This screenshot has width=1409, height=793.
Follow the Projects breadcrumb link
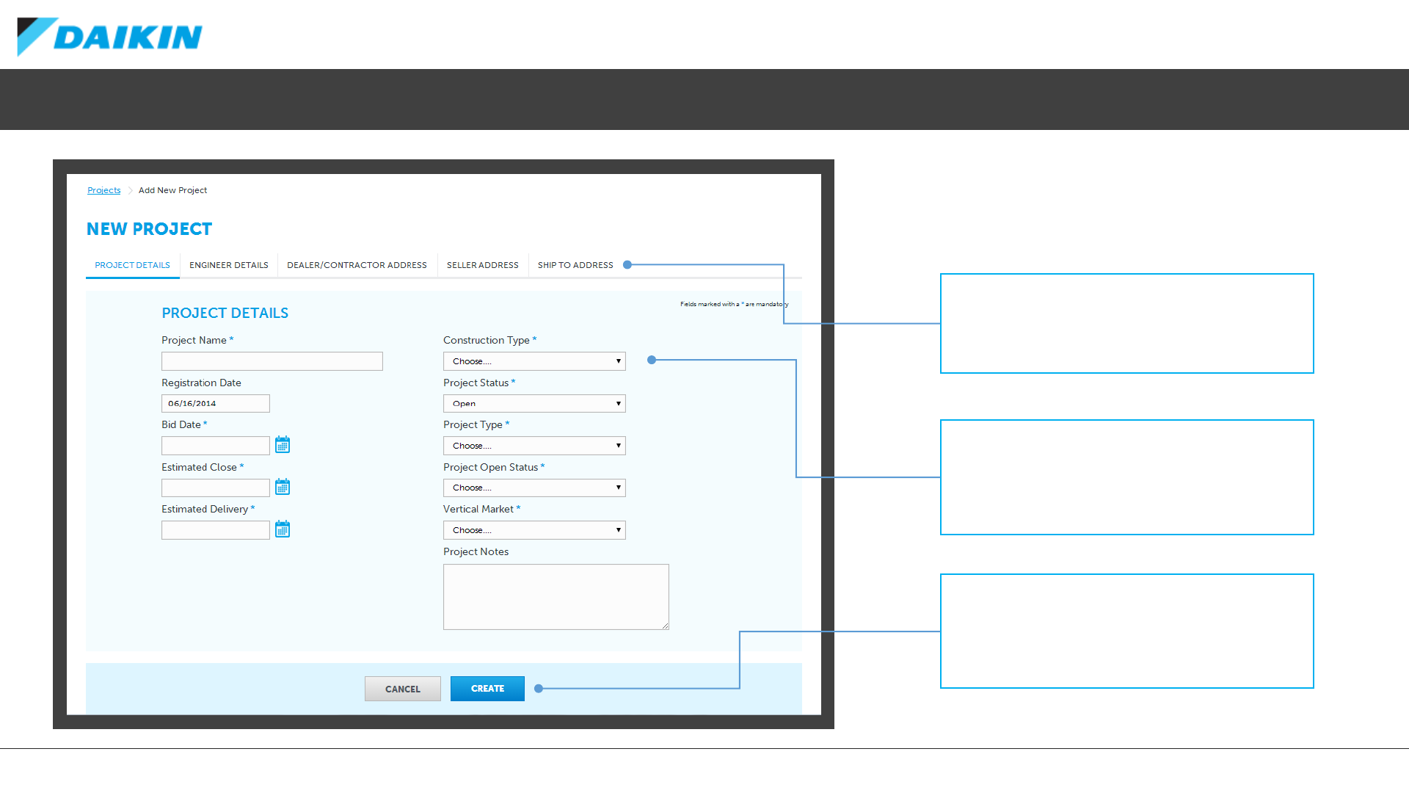[x=103, y=190]
